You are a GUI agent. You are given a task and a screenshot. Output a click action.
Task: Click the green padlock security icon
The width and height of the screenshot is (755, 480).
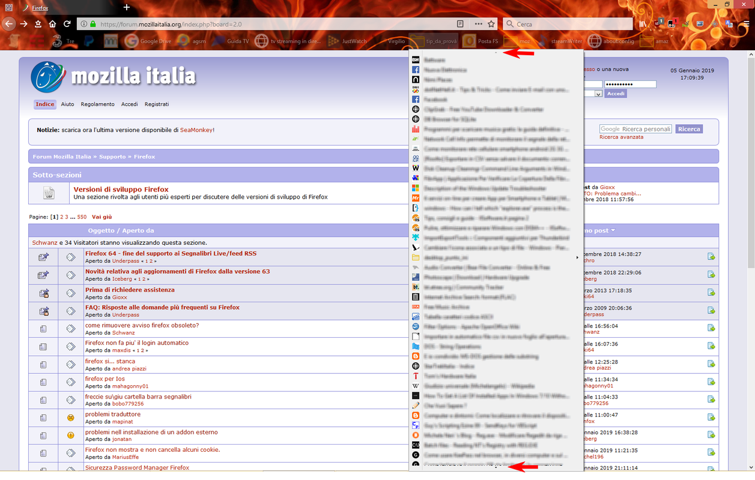[x=93, y=24]
